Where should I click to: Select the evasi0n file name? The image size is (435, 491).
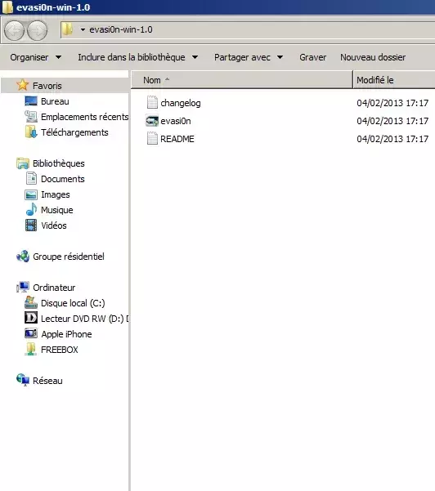click(x=176, y=121)
